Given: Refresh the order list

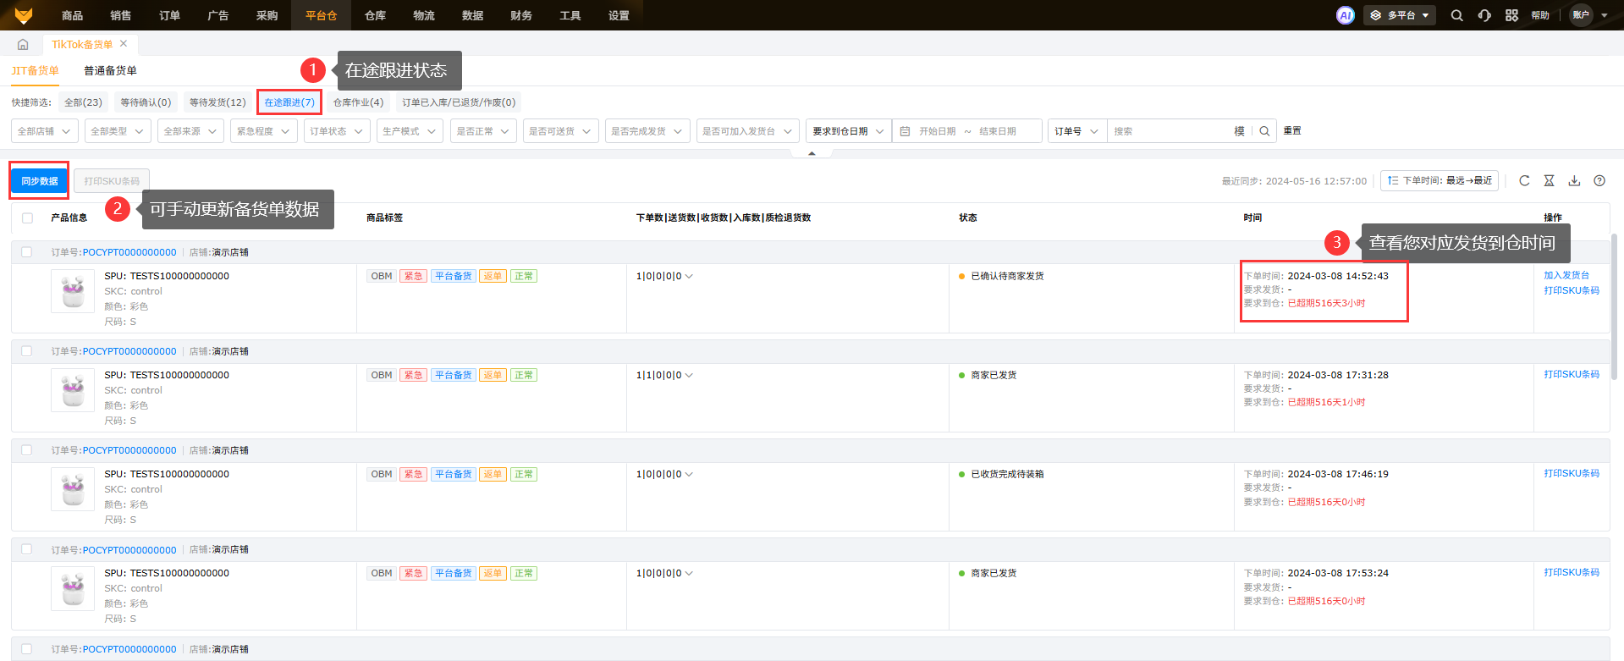Looking at the screenshot, I should [x=1524, y=180].
